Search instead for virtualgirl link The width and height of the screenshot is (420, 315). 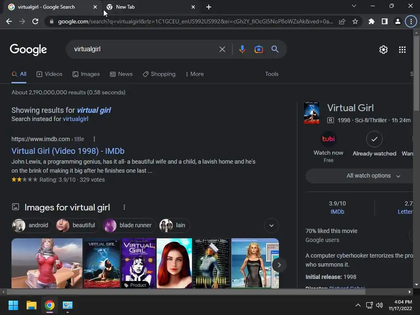(75, 119)
